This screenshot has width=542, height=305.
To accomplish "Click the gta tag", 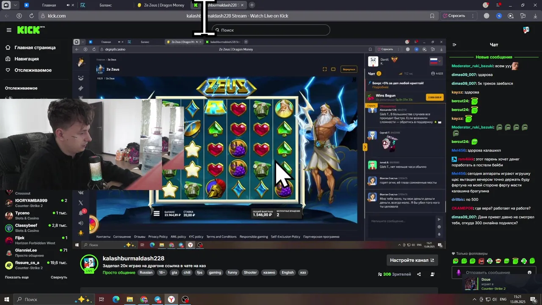I will tap(174, 272).
